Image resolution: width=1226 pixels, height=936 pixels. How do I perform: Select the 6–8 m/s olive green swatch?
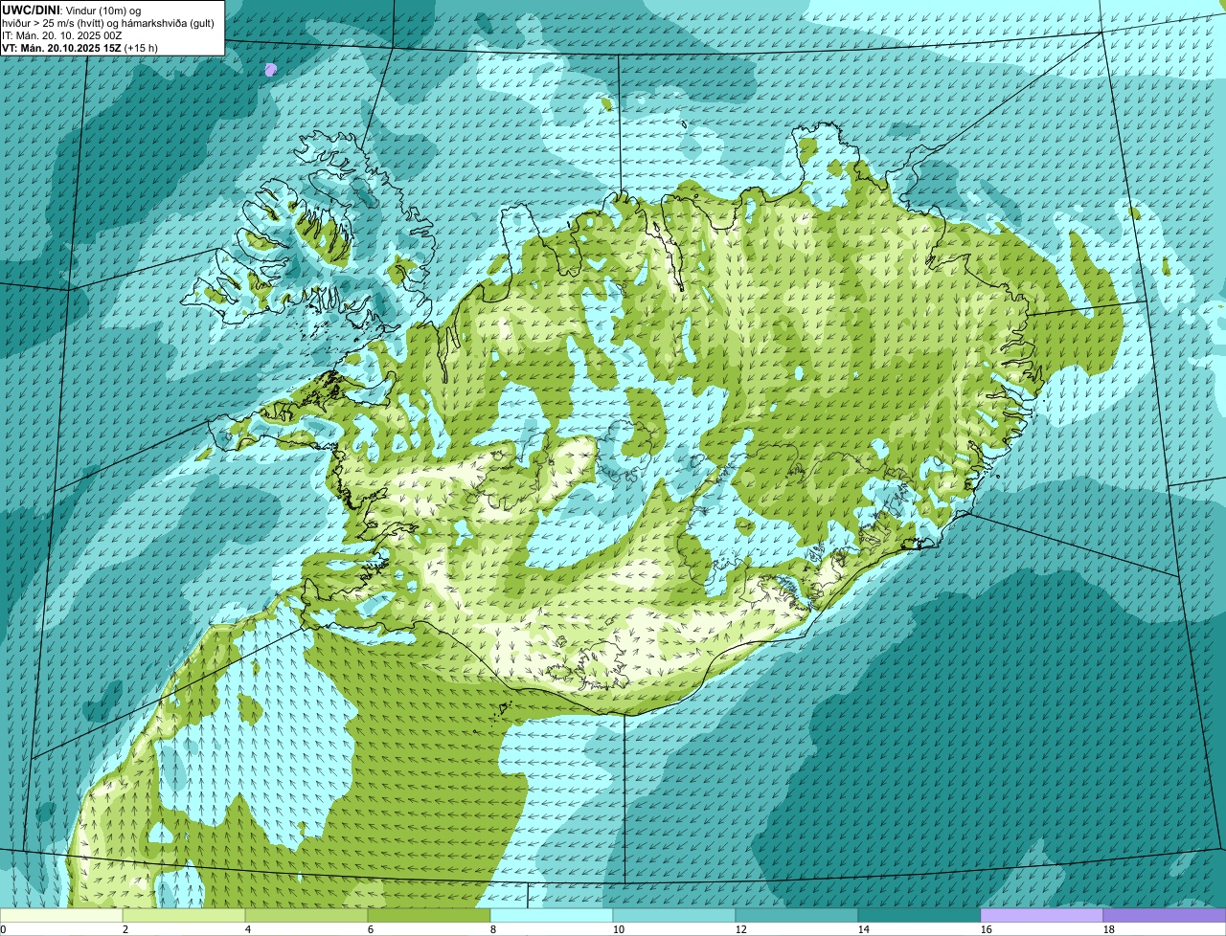click(x=429, y=916)
